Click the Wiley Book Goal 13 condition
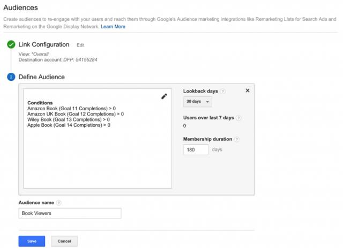This screenshot has width=343, height=252. 69,120
